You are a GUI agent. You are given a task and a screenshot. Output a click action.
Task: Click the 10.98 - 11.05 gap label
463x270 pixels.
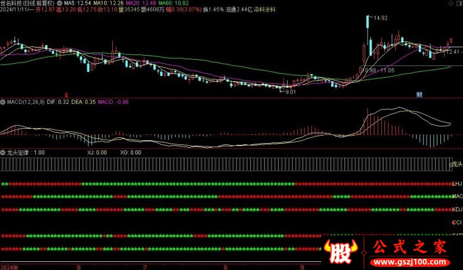[379, 70]
